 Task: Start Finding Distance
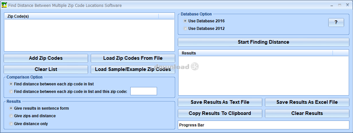[x=264, y=42]
